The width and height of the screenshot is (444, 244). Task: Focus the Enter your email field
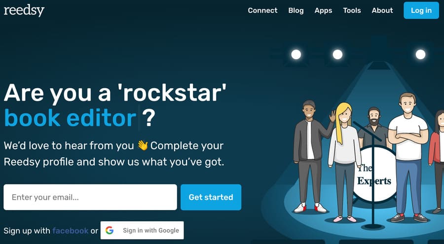(90, 197)
